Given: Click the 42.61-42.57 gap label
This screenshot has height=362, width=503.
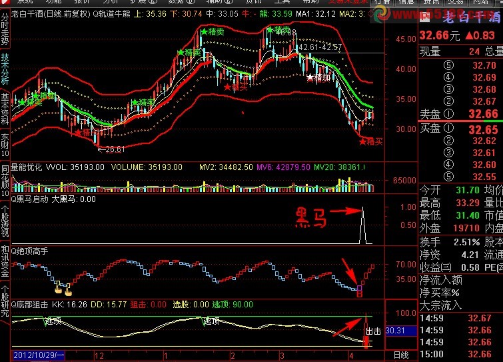Looking at the screenshot, I should 320,47.
